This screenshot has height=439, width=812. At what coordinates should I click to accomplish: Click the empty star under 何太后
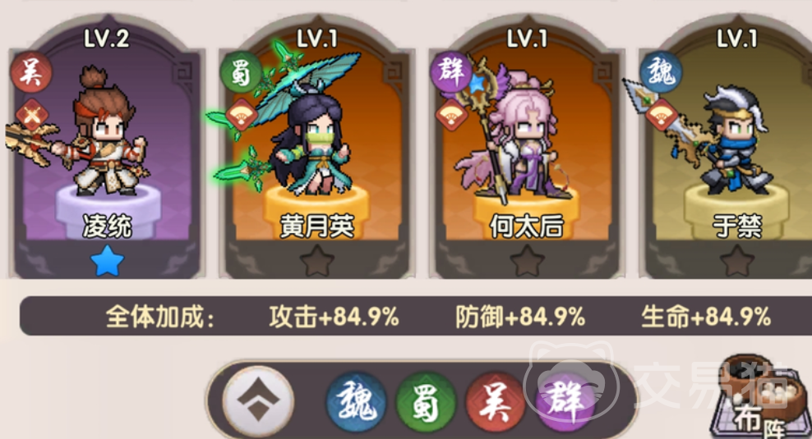(527, 261)
